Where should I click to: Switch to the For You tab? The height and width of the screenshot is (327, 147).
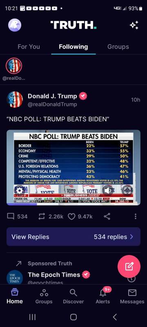(x=29, y=47)
